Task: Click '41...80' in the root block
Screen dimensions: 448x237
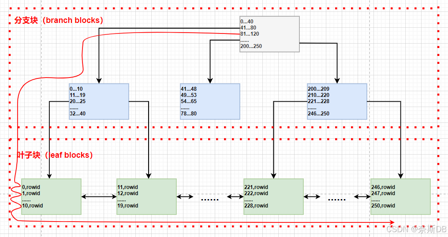Action: coord(248,28)
